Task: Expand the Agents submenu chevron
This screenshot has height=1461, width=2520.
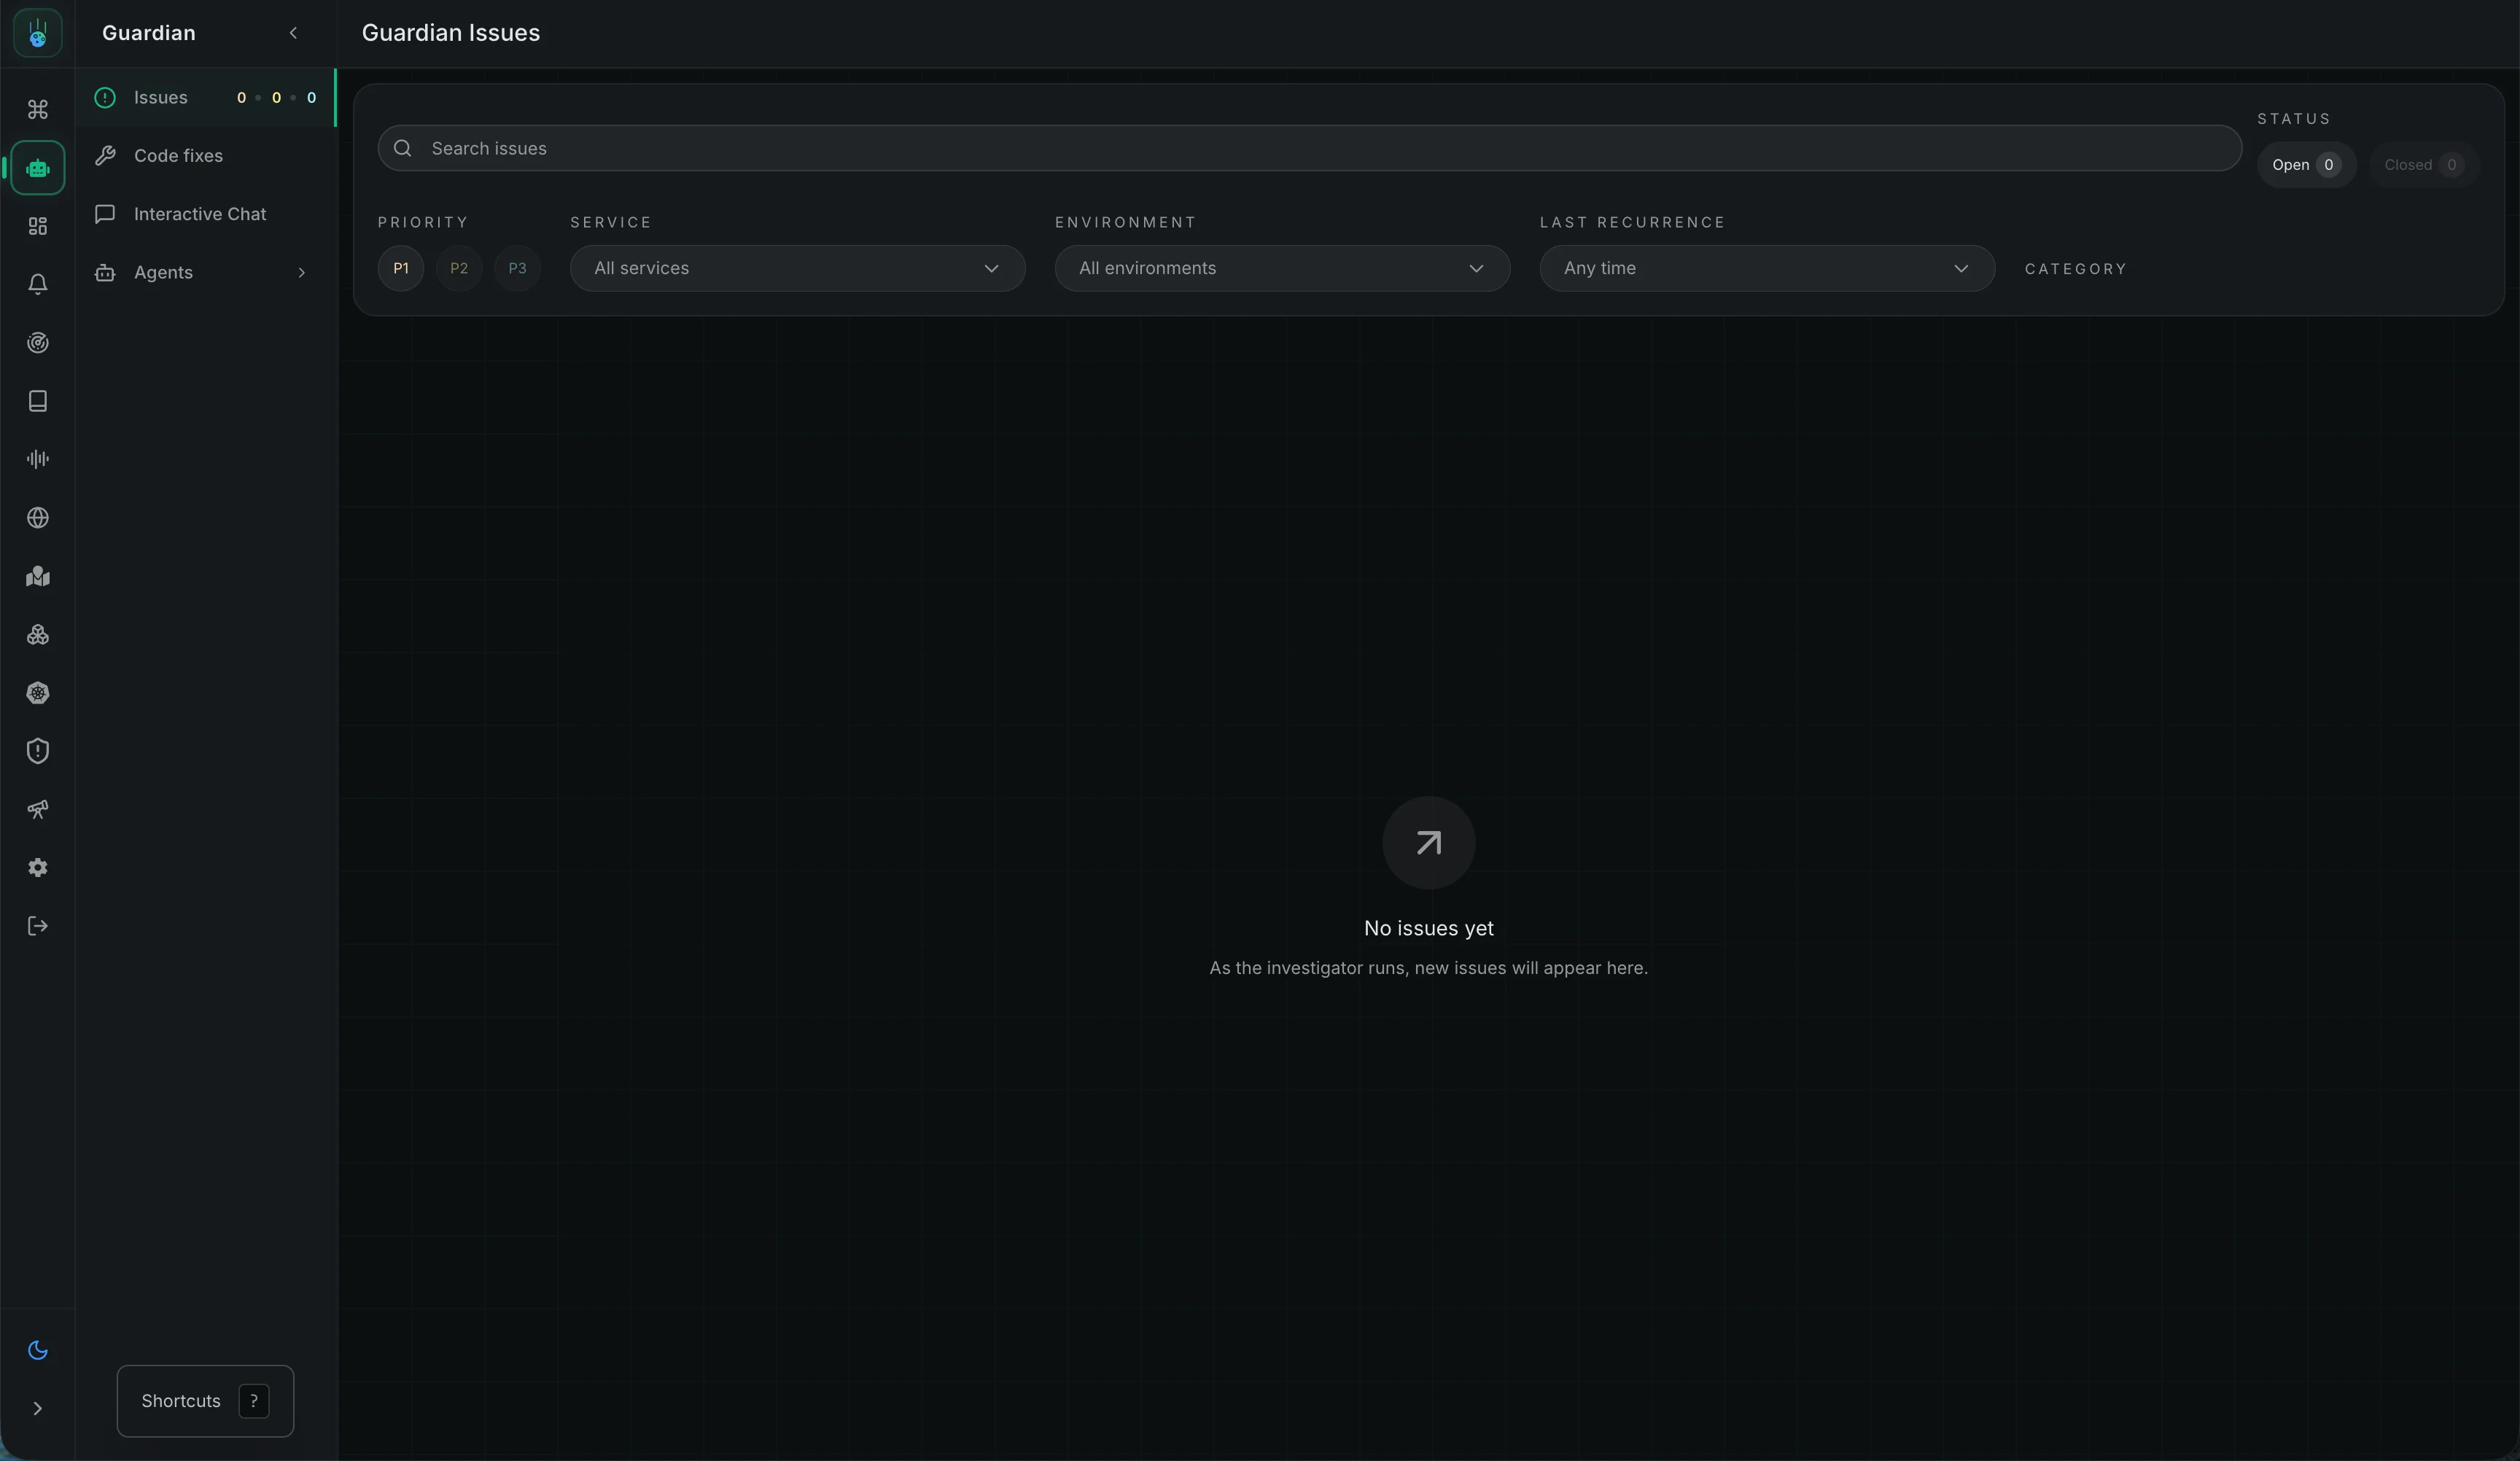Action: pos(301,273)
